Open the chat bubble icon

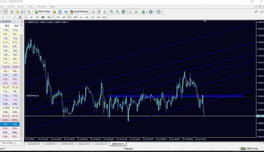click(x=262, y=12)
